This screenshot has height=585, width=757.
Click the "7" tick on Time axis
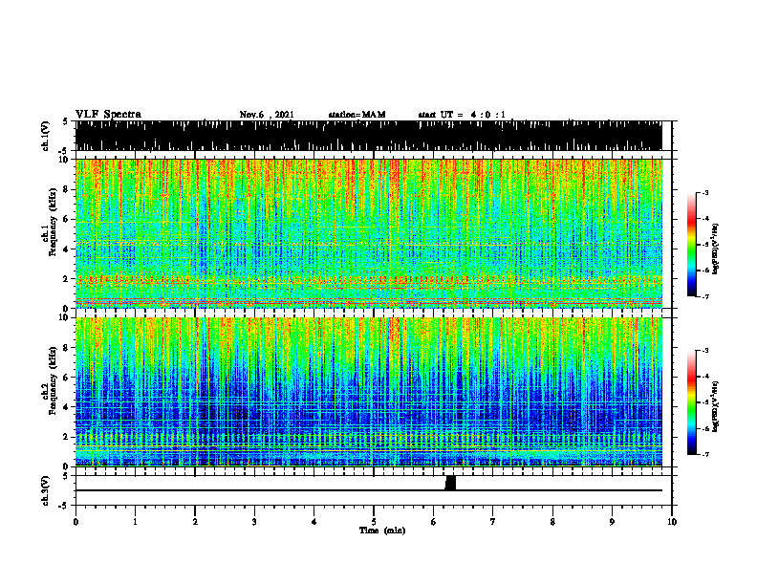pos(493,522)
